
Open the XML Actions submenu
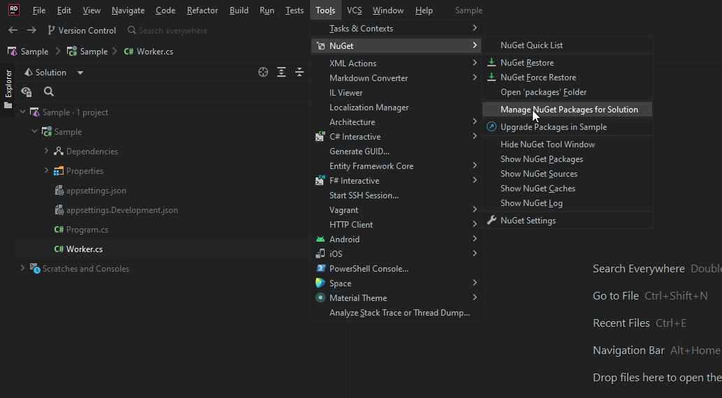point(397,63)
